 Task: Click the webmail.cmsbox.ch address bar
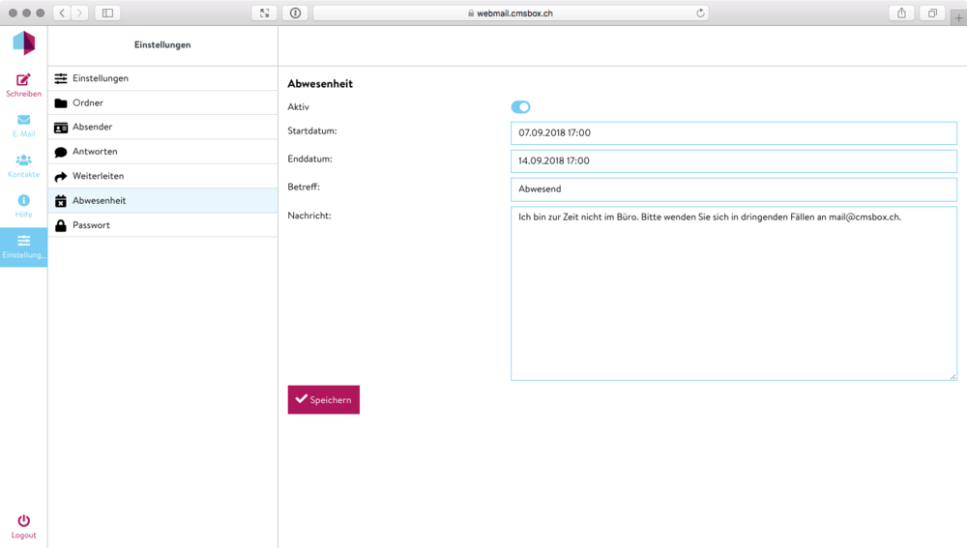[511, 13]
